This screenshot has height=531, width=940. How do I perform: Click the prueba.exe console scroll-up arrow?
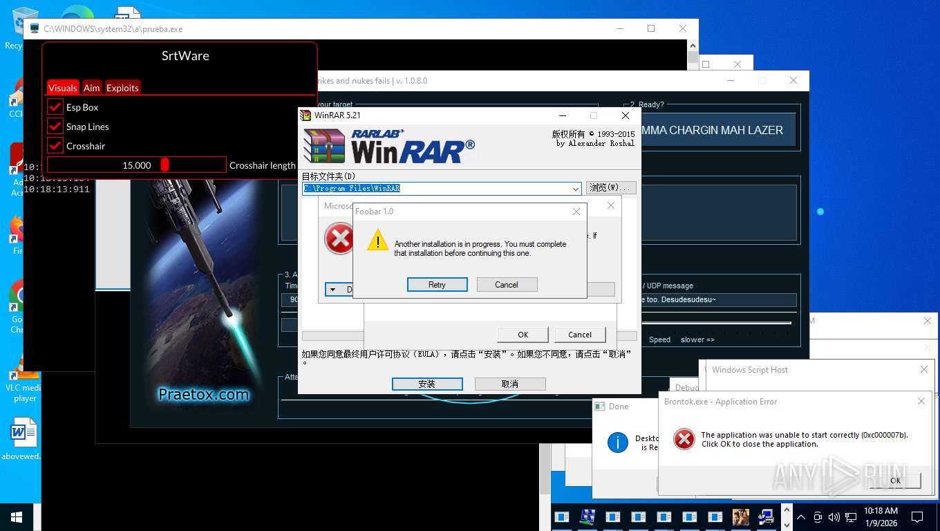[693, 46]
